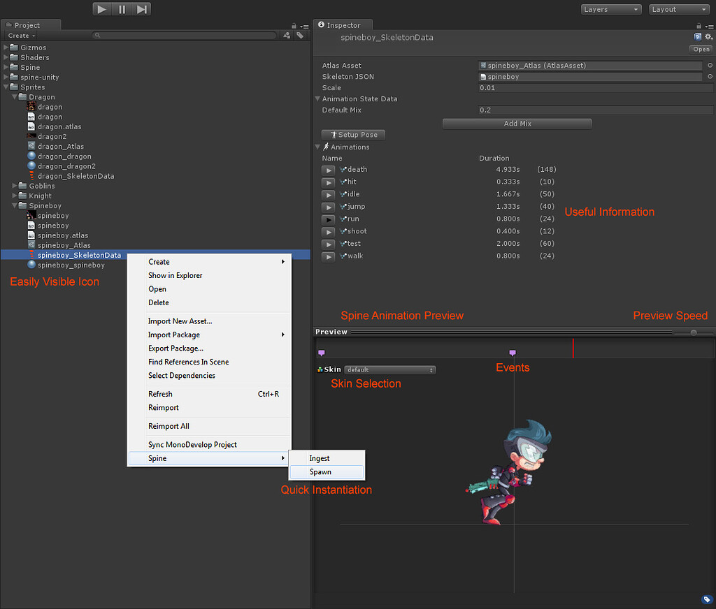Click the search magnifier in the Project panel
The width and height of the screenshot is (716, 609).
(96, 34)
